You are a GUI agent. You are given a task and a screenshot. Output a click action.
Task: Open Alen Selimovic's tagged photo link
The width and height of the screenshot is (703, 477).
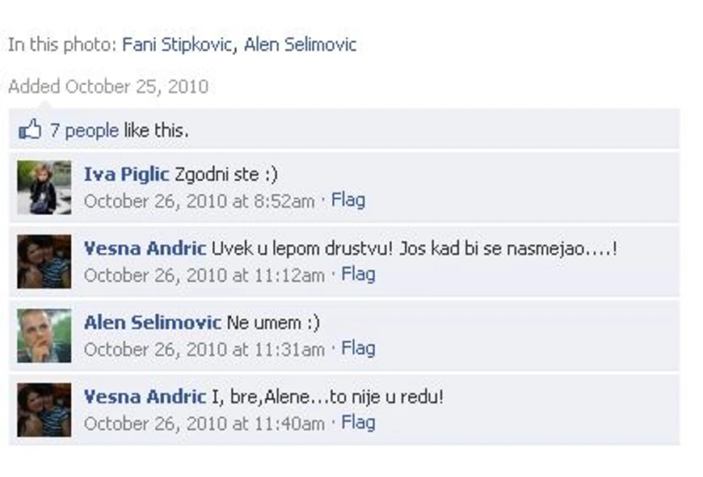coord(301,44)
